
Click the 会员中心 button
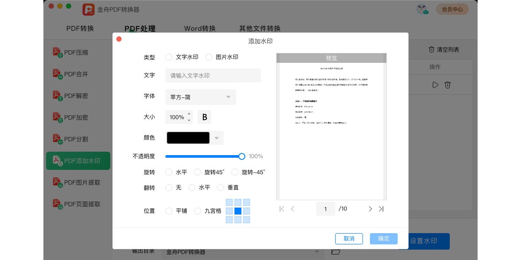pyautogui.click(x=452, y=9)
